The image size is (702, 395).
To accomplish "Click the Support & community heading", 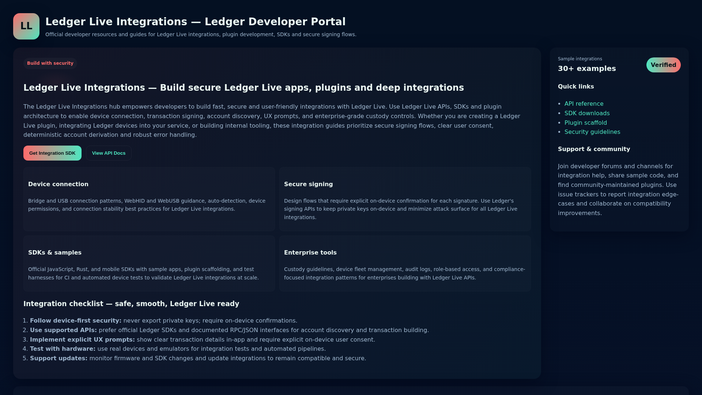I will [594, 149].
